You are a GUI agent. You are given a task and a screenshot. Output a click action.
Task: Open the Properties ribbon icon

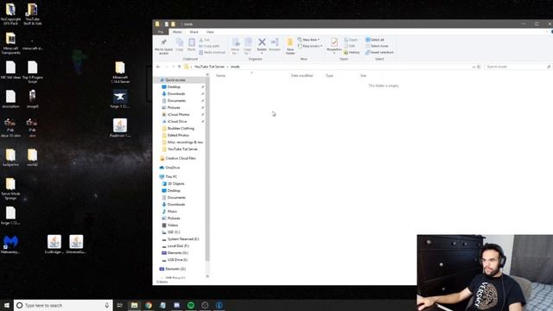334,45
